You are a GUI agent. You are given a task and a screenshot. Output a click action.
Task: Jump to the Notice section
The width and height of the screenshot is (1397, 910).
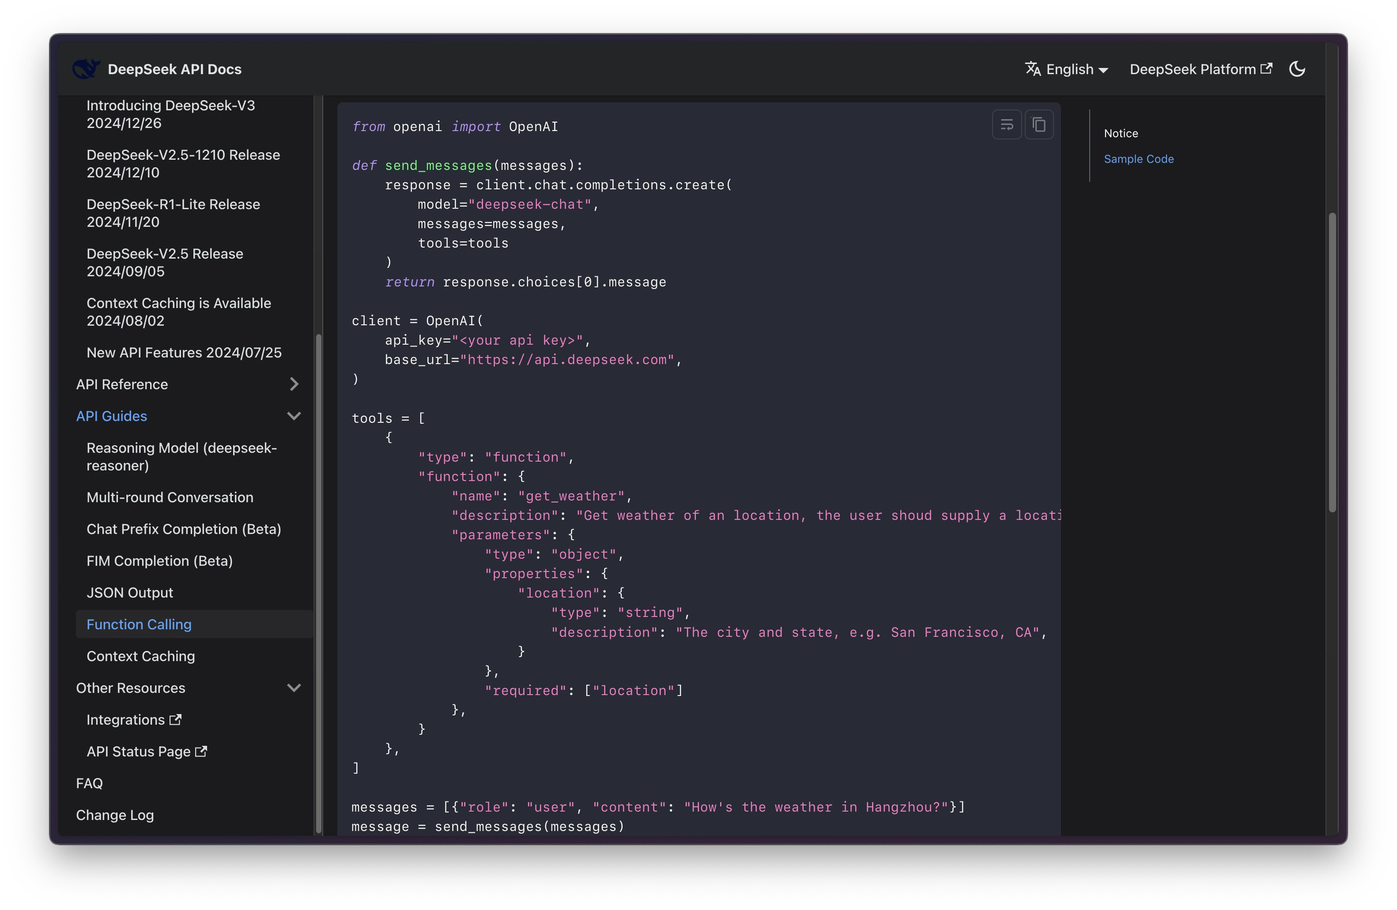1121,133
